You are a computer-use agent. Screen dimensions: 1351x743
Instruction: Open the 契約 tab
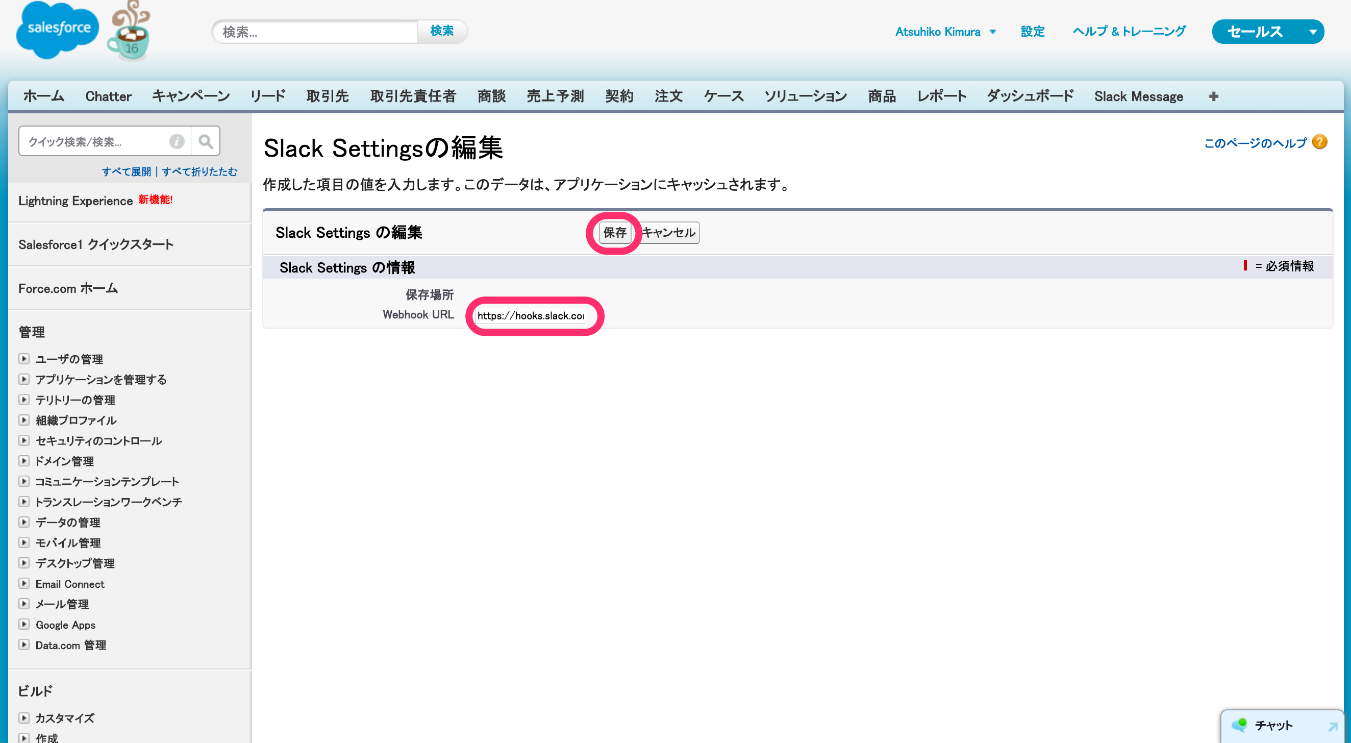click(x=619, y=96)
